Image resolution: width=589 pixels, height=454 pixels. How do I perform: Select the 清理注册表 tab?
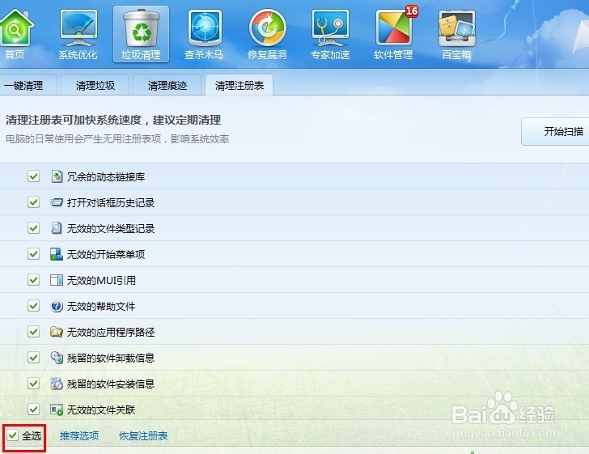point(239,85)
